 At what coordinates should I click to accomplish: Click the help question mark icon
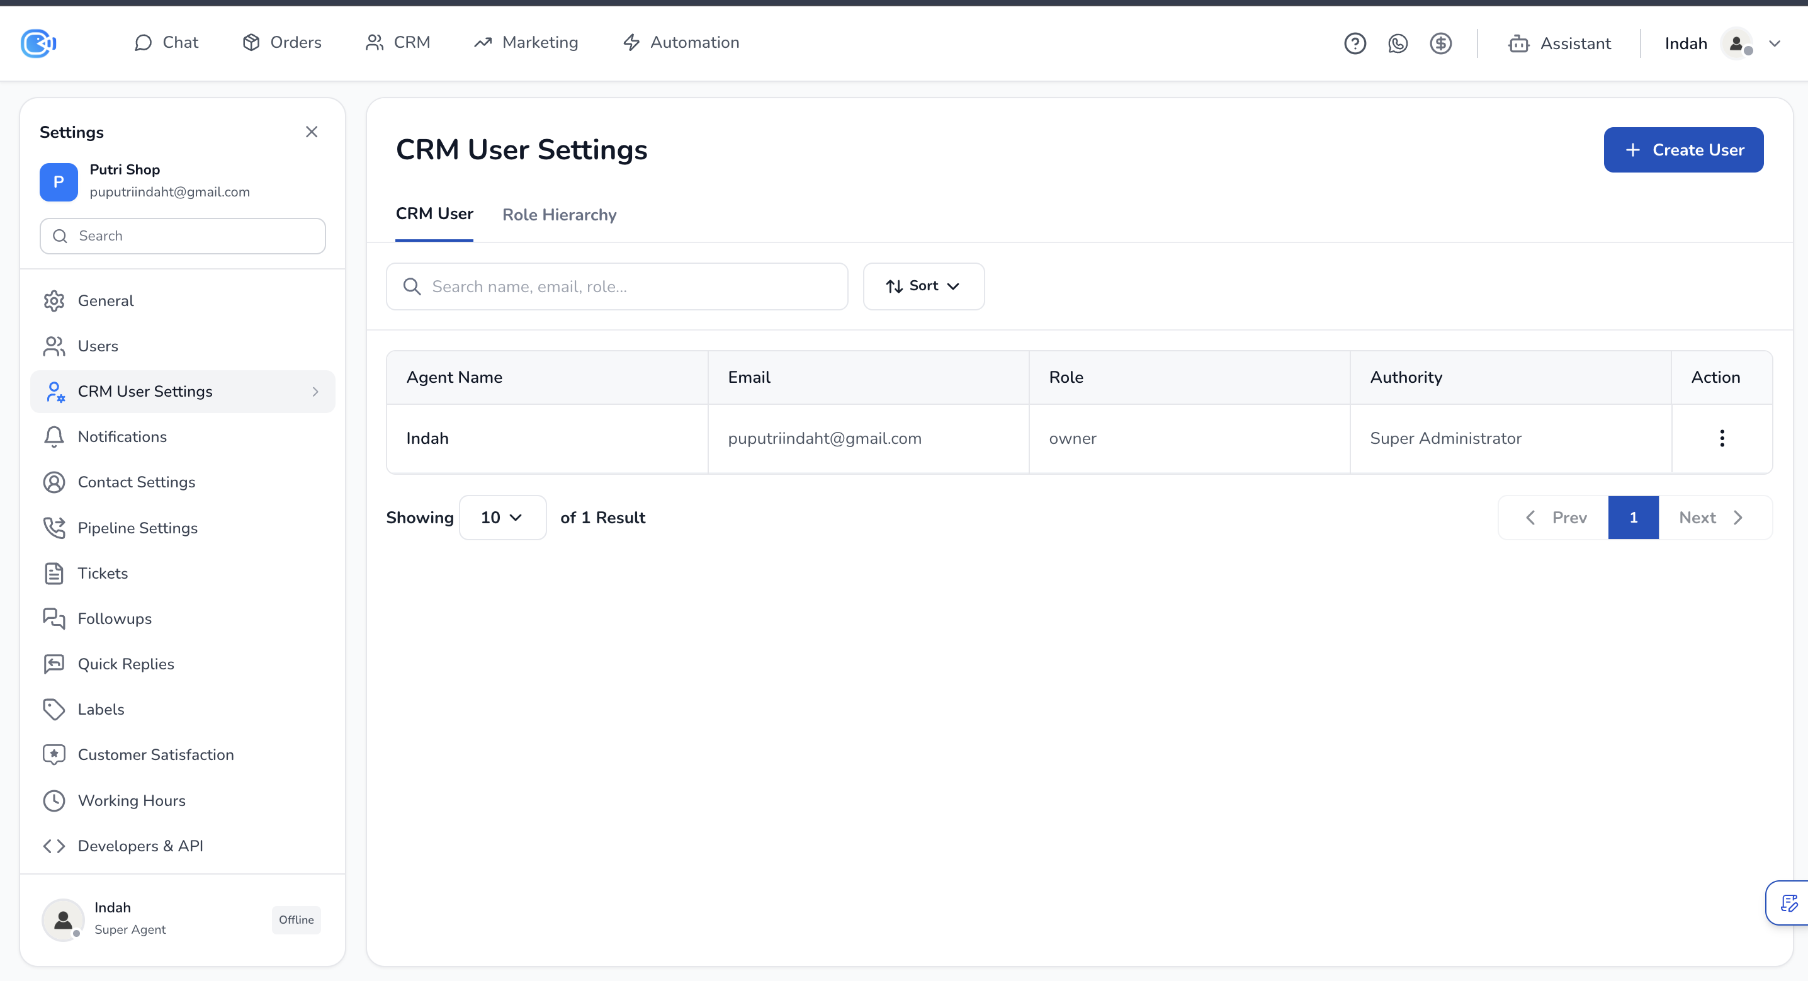click(1355, 43)
